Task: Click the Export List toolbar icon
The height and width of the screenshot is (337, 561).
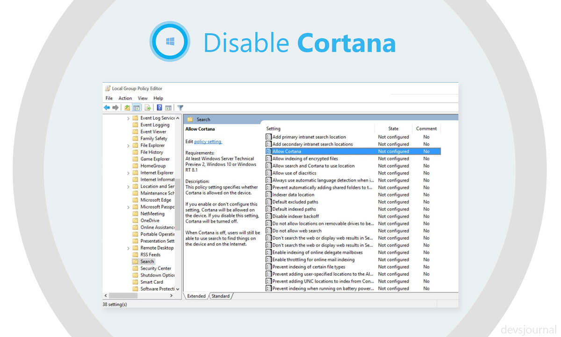Action: pyautogui.click(x=148, y=108)
